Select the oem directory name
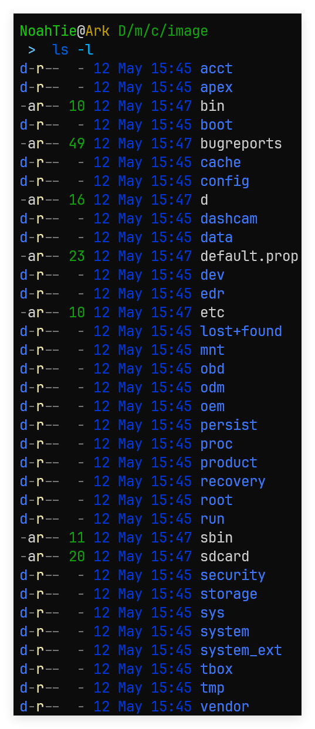This screenshot has height=729, width=315. pyautogui.click(x=212, y=406)
